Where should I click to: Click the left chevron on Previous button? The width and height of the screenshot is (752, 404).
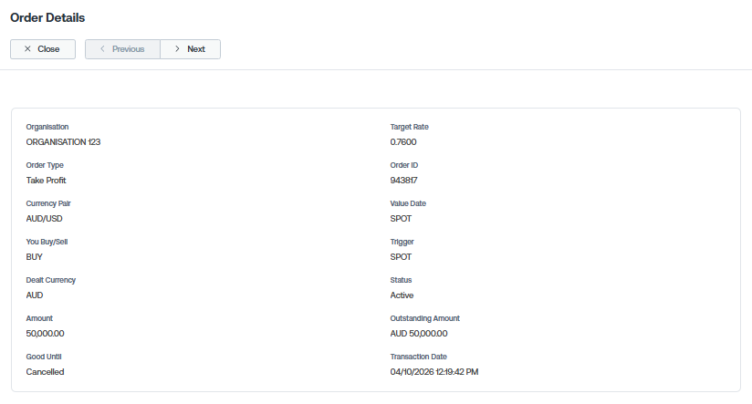pyautogui.click(x=102, y=49)
